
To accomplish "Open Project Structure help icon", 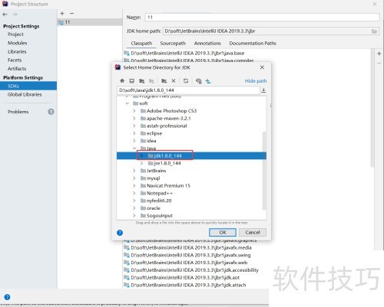I will tap(7, 297).
